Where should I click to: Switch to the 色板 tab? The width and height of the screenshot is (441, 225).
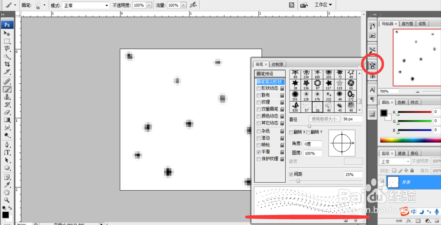coord(401,102)
